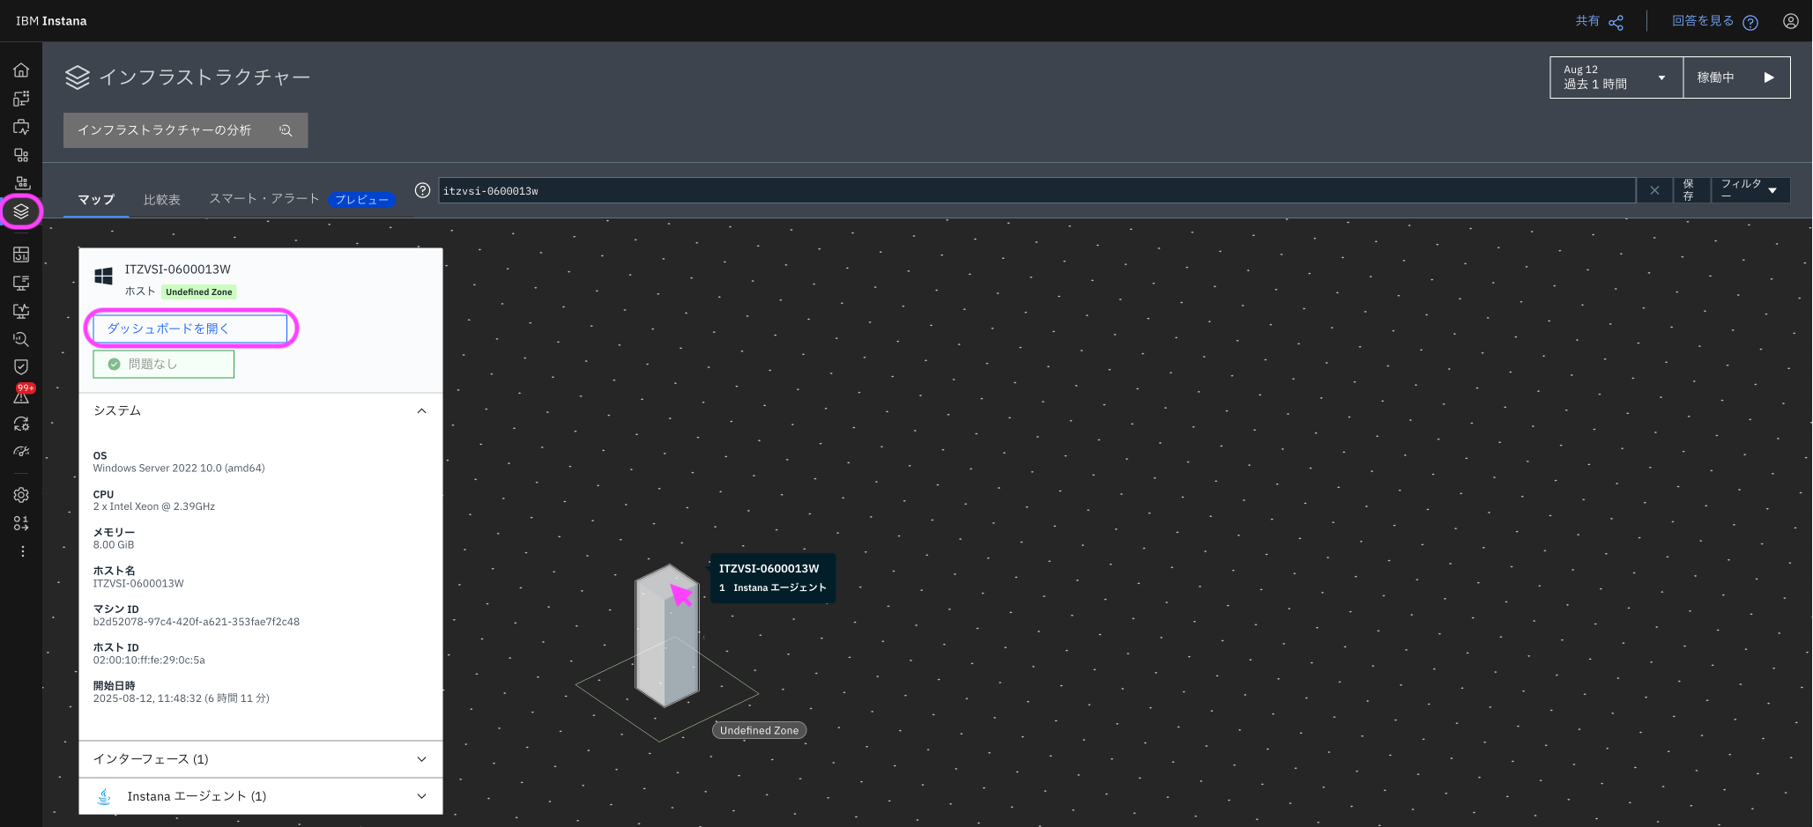Click the shield icon in sidebar
The image size is (1813, 827).
pos(21,366)
